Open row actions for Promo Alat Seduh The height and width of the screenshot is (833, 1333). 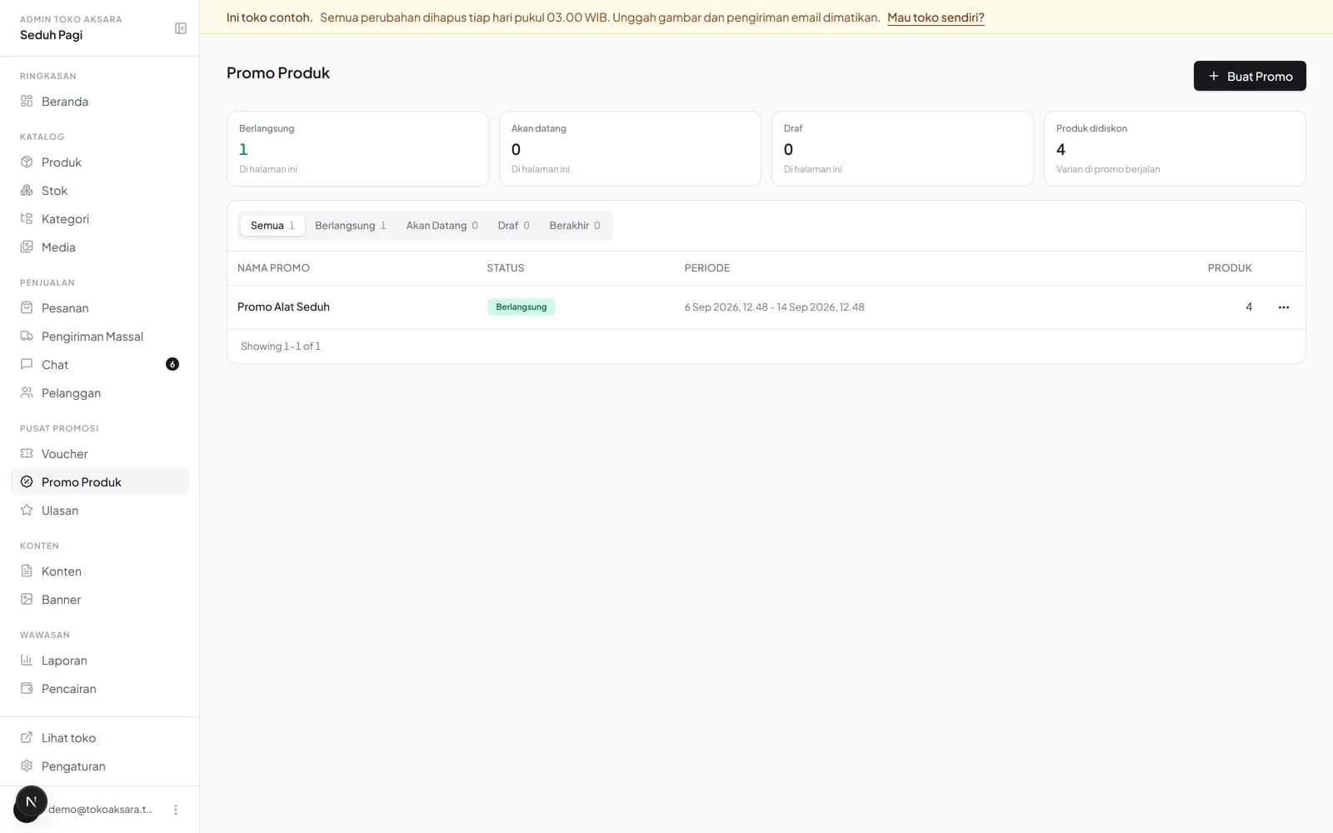[1284, 307]
